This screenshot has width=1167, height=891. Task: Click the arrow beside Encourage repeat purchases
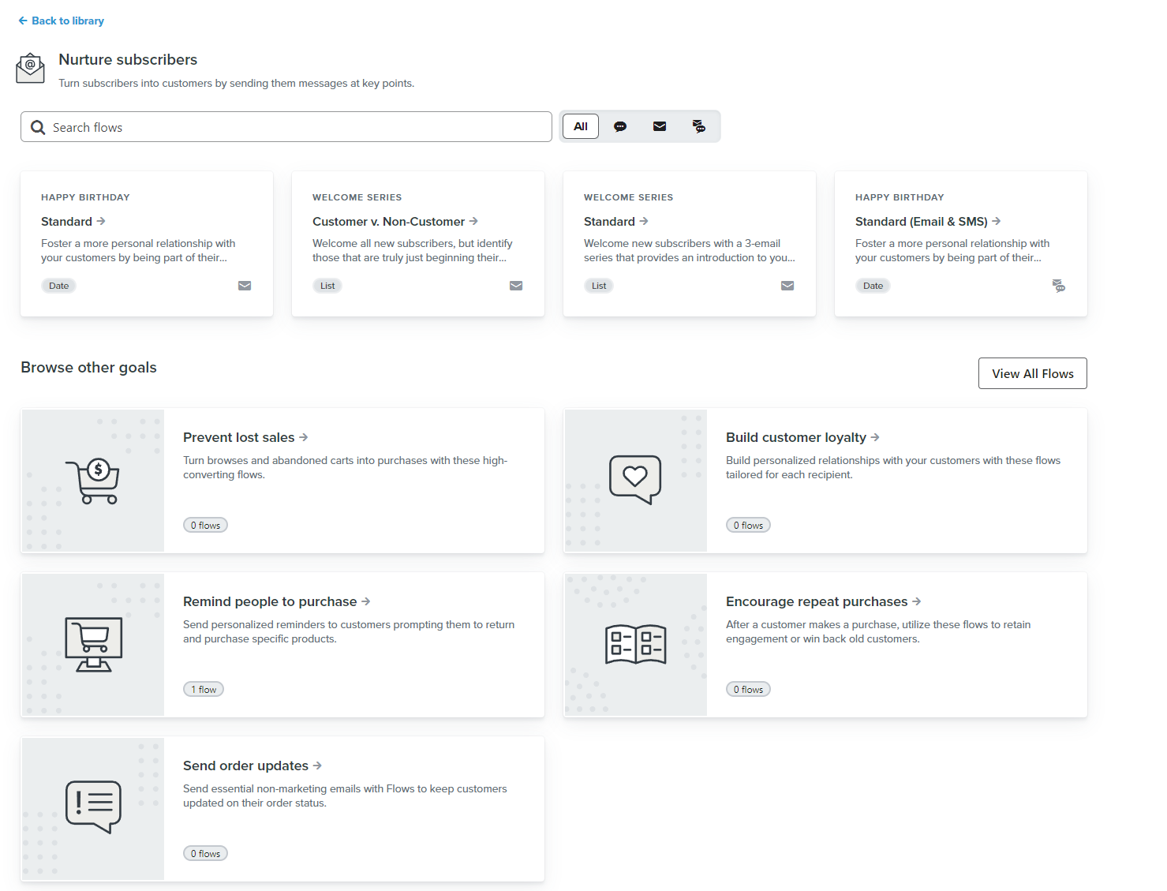click(x=916, y=601)
